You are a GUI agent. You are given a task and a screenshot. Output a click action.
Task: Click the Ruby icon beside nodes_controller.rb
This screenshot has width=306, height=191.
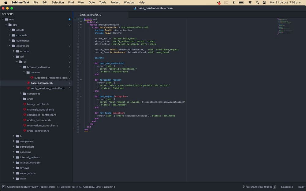[25, 120]
